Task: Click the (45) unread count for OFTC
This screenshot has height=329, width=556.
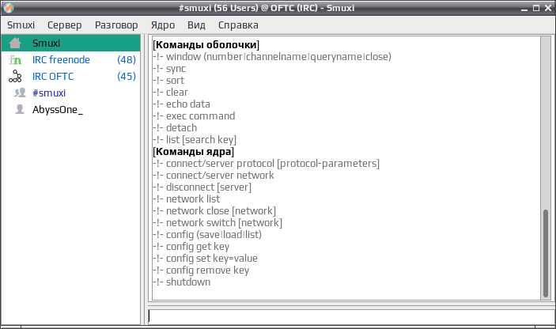Action: pyautogui.click(x=127, y=77)
